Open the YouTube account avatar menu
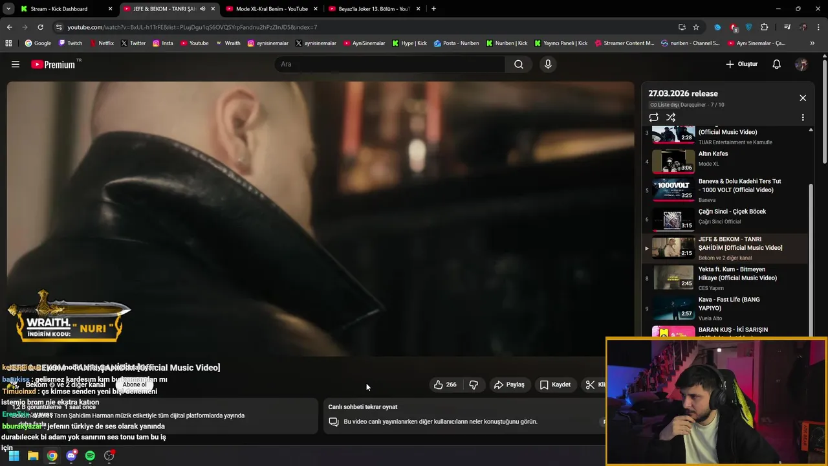Screen dimensions: 828x466 pyautogui.click(x=801, y=64)
